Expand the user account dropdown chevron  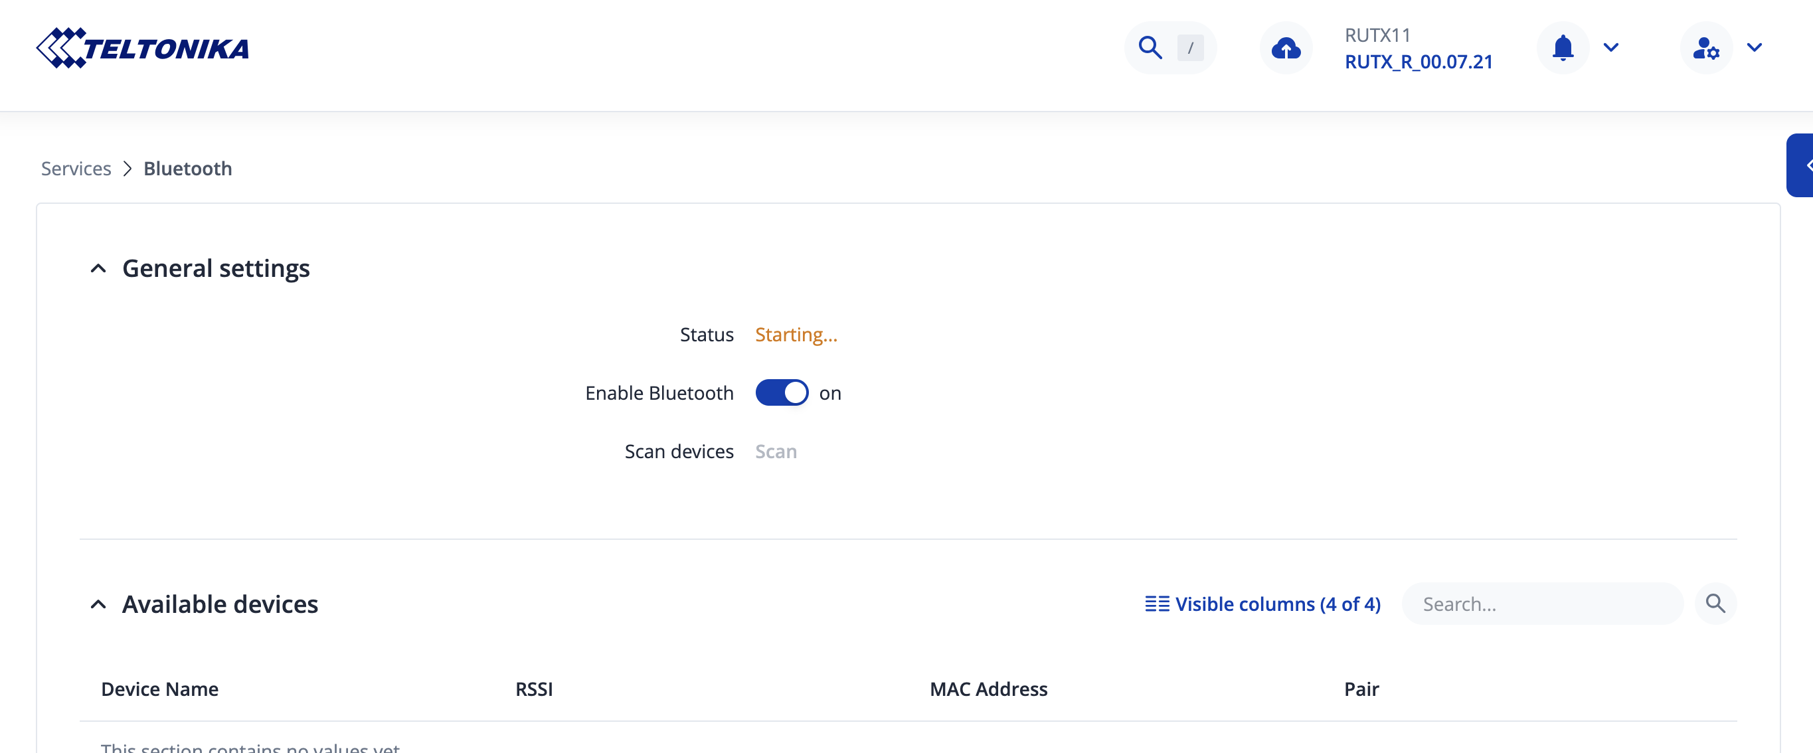[1754, 48]
